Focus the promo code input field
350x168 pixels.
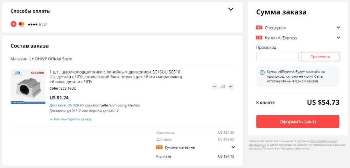[x=277, y=56]
